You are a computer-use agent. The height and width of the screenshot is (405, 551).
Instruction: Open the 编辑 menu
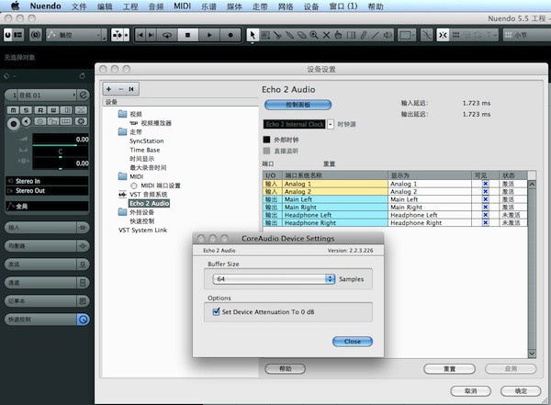[105, 6]
